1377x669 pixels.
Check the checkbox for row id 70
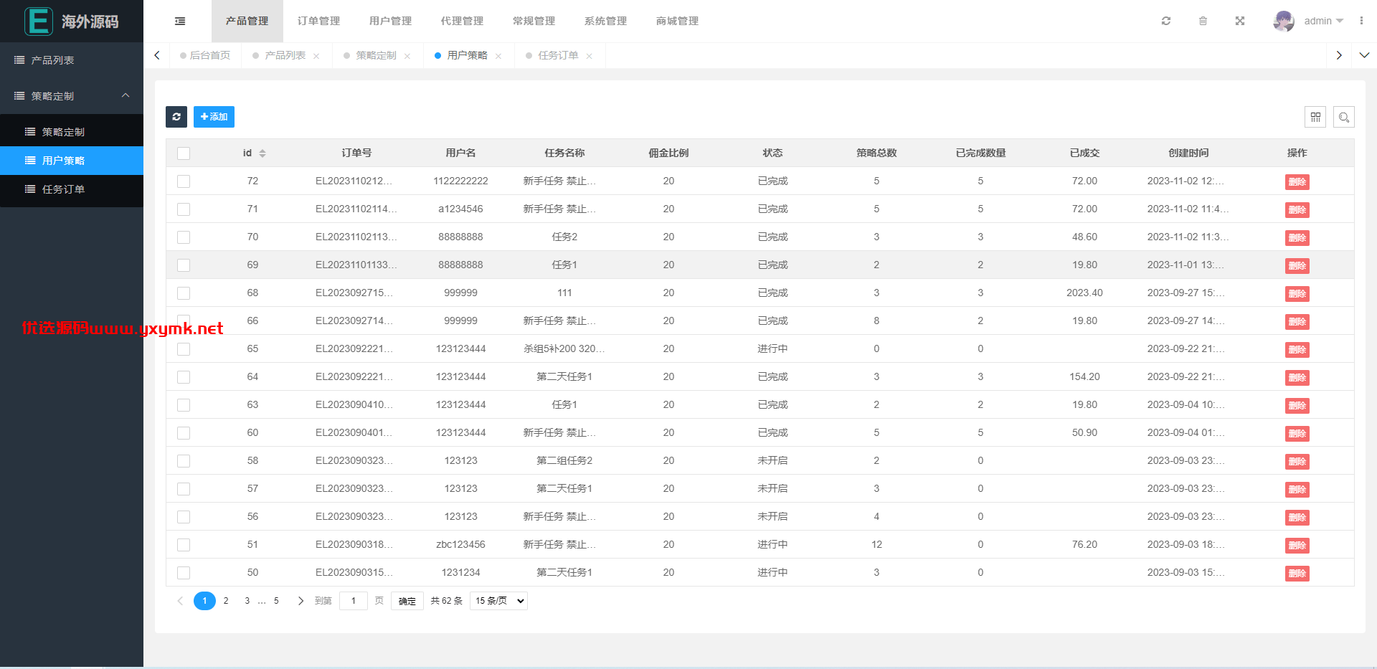pyautogui.click(x=184, y=237)
